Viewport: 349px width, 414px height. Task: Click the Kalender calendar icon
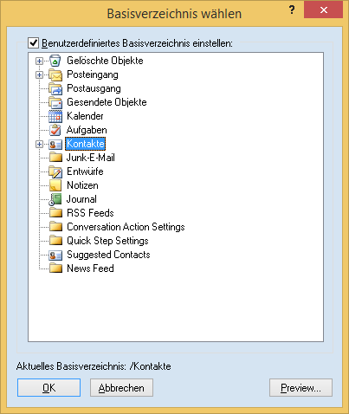[55, 116]
